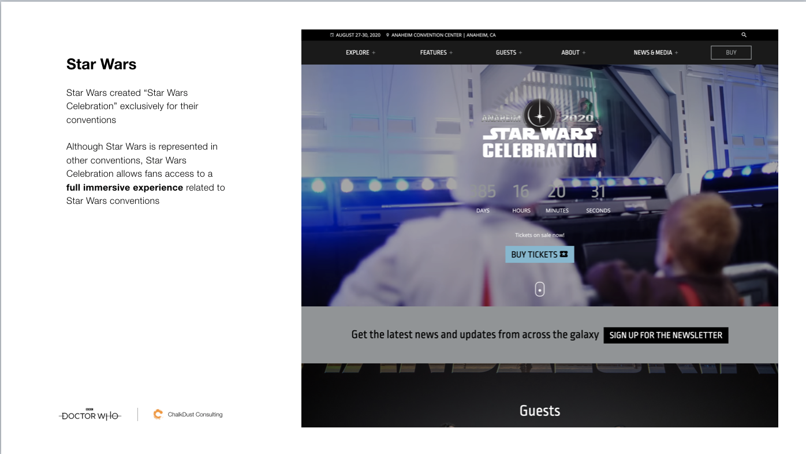This screenshot has height=454, width=806.
Task: Click the ChalkDust Consulting orange logo icon
Action: click(x=158, y=414)
